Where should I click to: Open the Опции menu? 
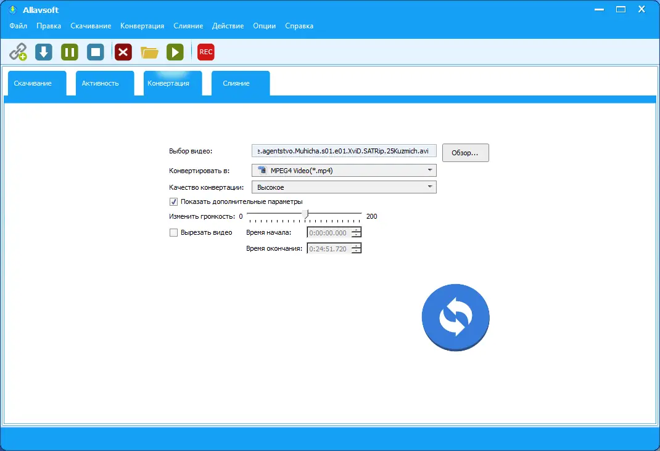pos(265,26)
